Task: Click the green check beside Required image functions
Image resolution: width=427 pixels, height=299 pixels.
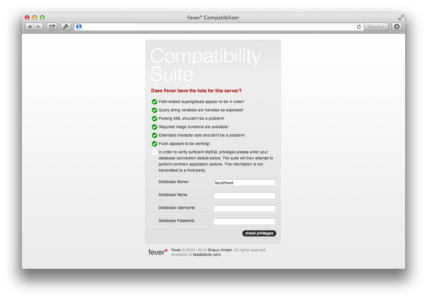Action: tap(155, 127)
